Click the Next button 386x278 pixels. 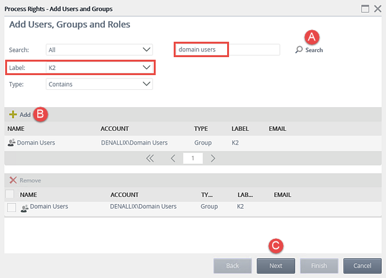pos(276,265)
